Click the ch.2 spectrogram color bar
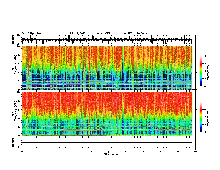The width and height of the screenshot is (220, 170). [x=201, y=117]
